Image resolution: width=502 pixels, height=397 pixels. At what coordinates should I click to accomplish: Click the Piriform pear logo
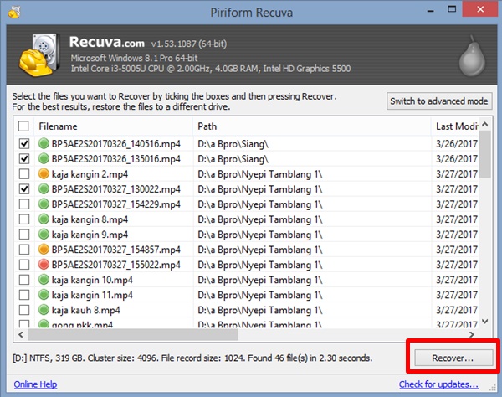pyautogui.click(x=472, y=55)
